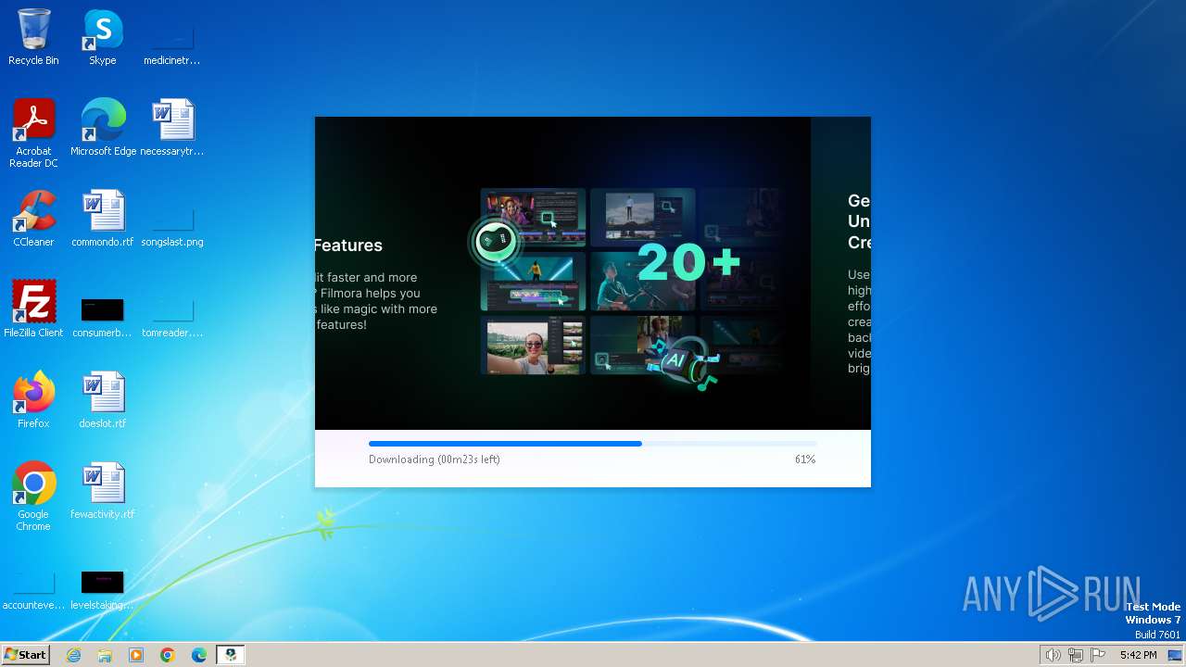Open CCleaner desktop shortcut
This screenshot has height=667, width=1186.
[33, 219]
